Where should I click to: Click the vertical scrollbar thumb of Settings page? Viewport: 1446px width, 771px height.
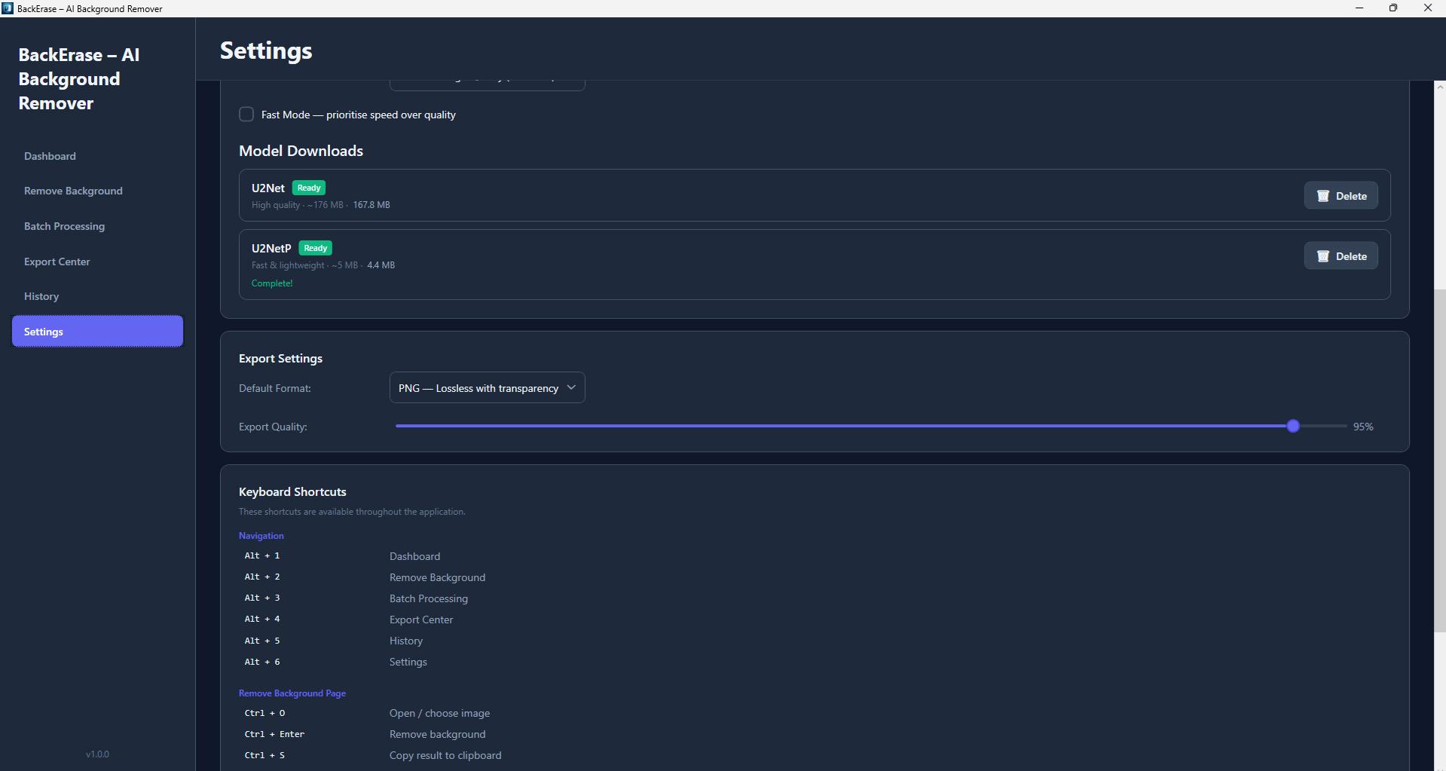[x=1439, y=461]
